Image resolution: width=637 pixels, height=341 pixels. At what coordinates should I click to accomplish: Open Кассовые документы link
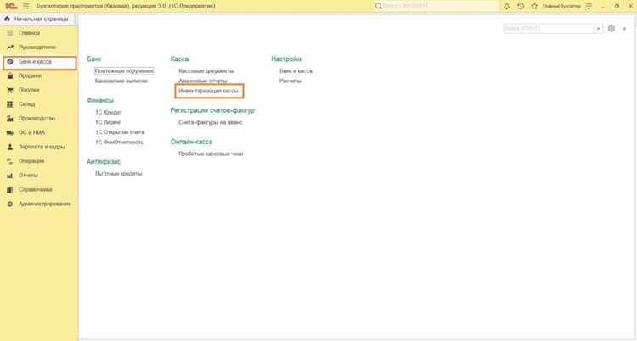click(x=206, y=71)
